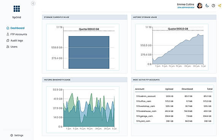224x140 pixels.
Task: Open Emma Collins profile avatar
Action: [200, 6]
